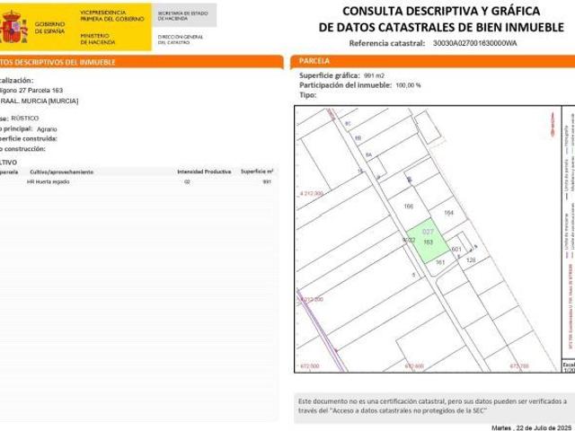Screen dimensions: 575x431
Task: Click parcel 128 on the map
Action: click(470, 259)
